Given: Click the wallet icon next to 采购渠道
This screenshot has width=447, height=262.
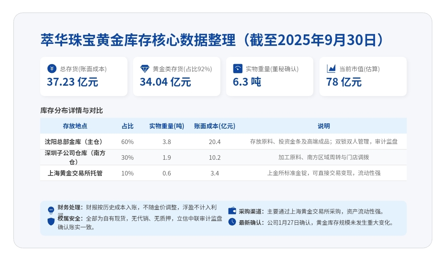Looking at the screenshot, I should [x=232, y=211].
